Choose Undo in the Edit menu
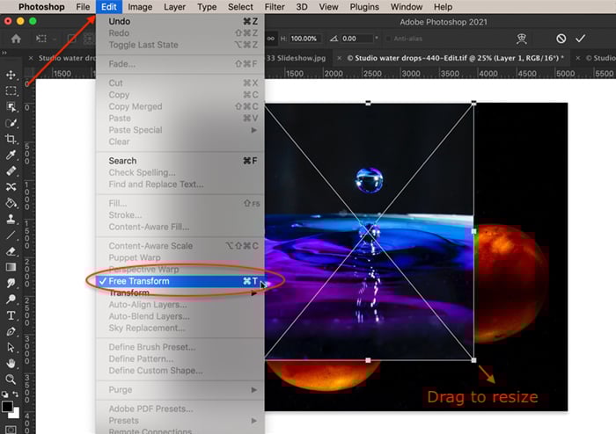Screen dimensions: 616x434 click(180, 22)
